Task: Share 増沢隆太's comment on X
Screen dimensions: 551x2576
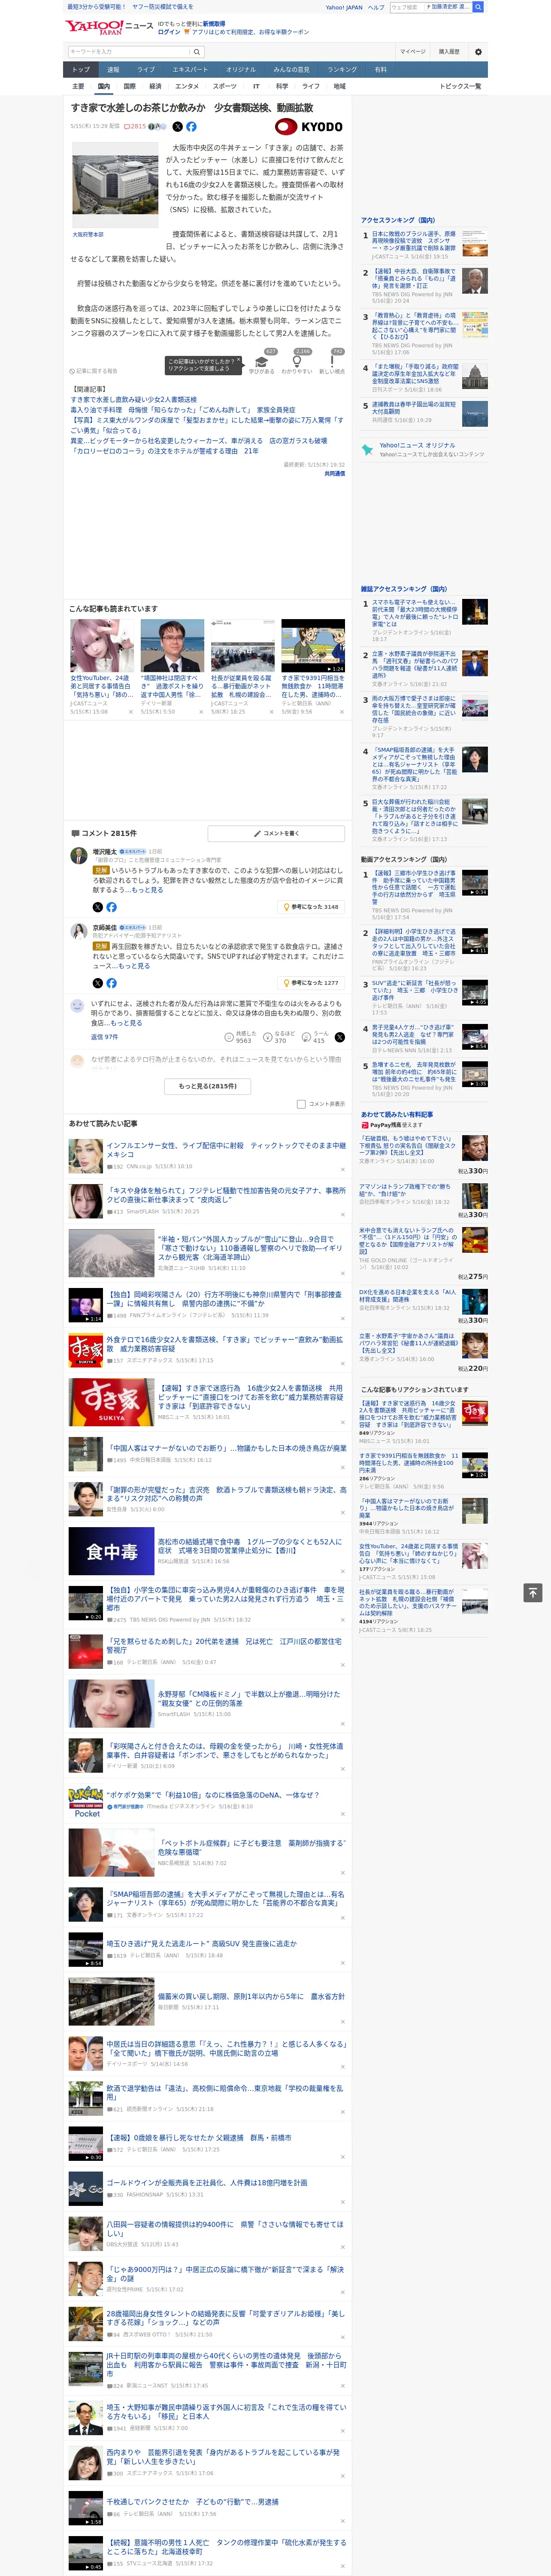Action: [x=98, y=907]
